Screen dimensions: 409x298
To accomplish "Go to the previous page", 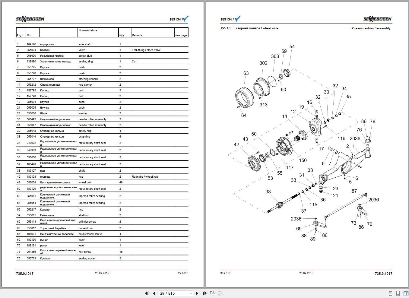I will pos(154,293).
